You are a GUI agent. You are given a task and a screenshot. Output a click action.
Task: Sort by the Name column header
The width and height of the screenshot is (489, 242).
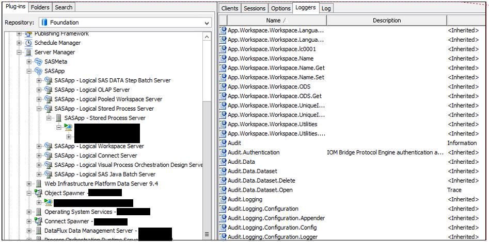click(x=273, y=21)
